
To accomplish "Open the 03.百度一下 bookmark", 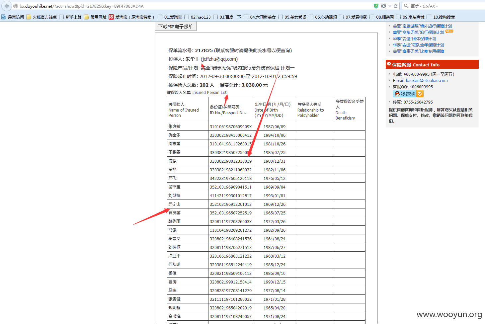I will pos(227,17).
